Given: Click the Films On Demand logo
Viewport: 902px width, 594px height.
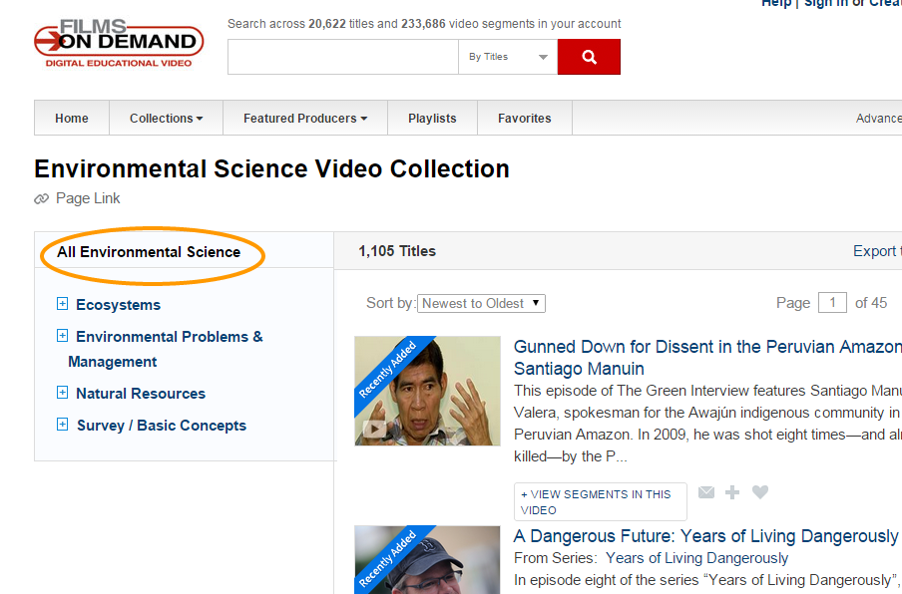Looking at the screenshot, I should (x=119, y=44).
